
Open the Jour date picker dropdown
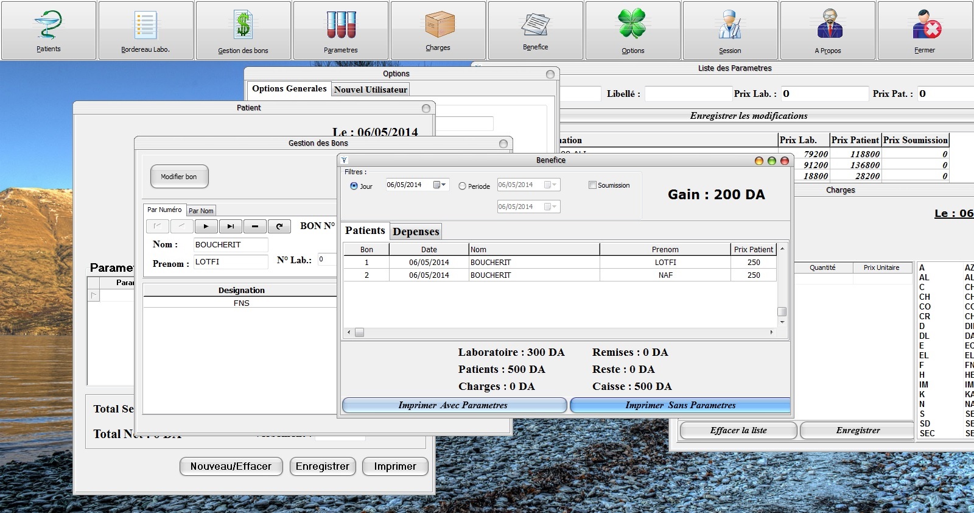440,185
